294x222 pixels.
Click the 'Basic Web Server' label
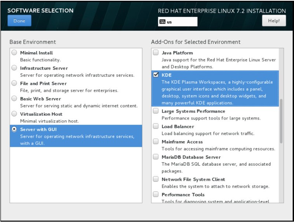(x=40, y=99)
